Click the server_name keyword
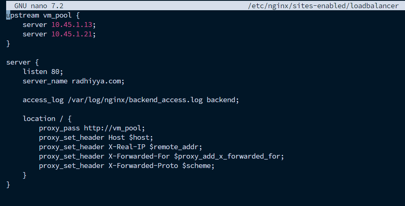The image size is (405, 206). coord(45,81)
